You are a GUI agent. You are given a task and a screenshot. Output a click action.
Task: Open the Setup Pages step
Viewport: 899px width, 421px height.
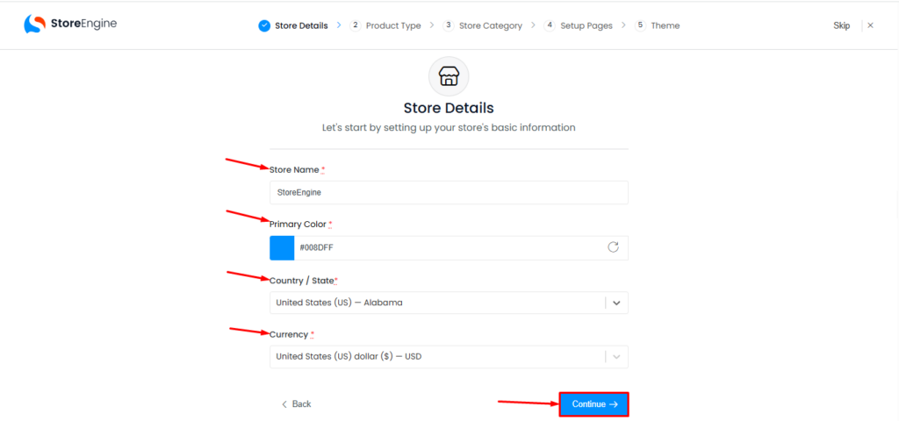pos(586,25)
